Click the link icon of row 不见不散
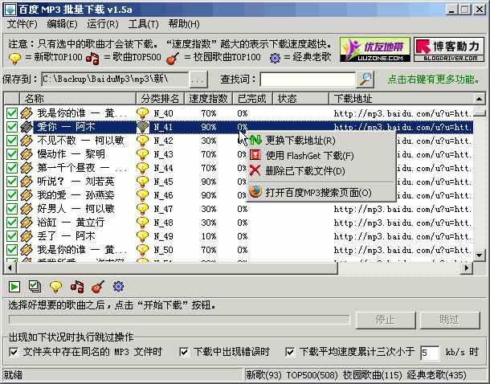The height and width of the screenshot is (384, 490). (27, 141)
